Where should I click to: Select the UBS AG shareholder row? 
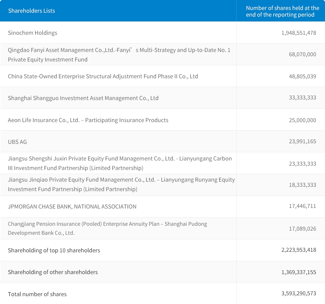click(17, 142)
